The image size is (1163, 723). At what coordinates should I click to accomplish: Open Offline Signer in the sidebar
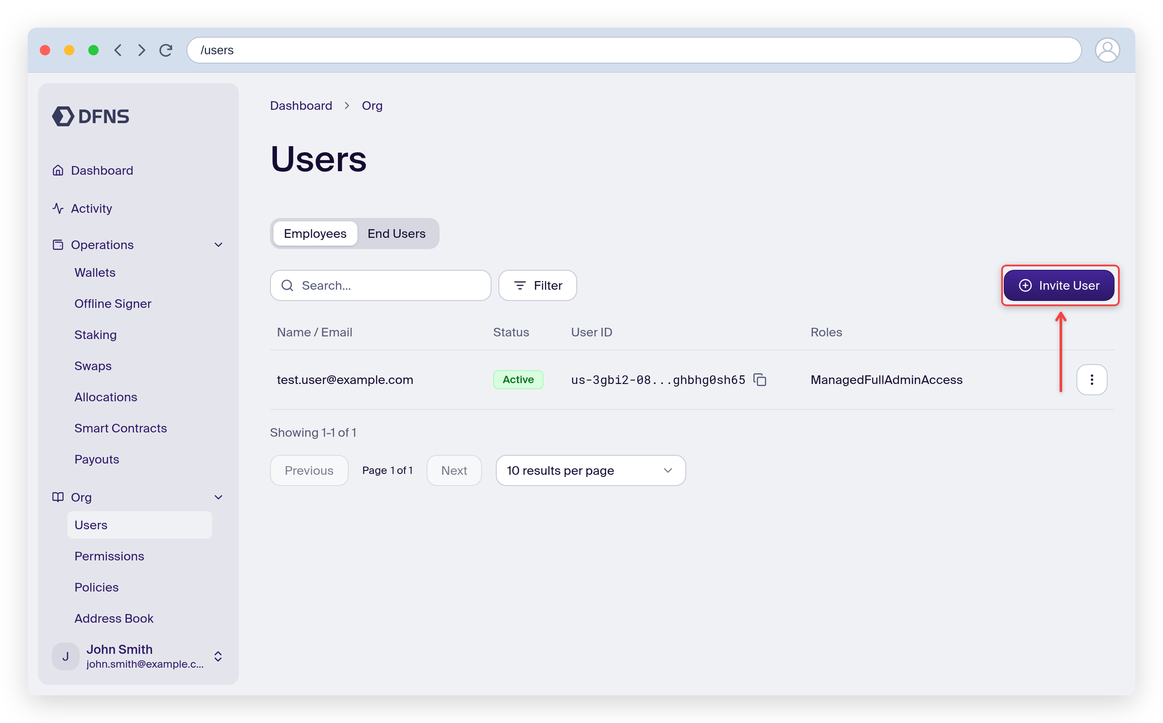click(x=113, y=304)
